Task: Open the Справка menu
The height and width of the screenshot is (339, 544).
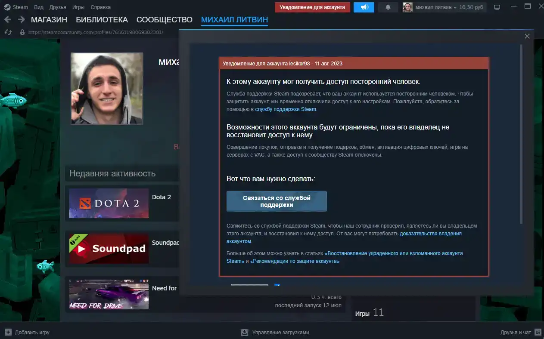Action: pos(100,7)
